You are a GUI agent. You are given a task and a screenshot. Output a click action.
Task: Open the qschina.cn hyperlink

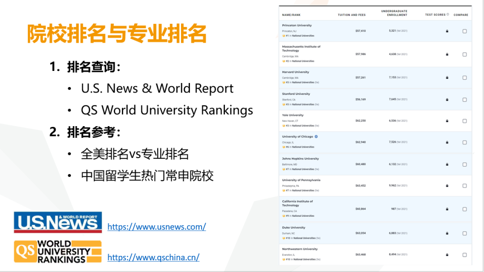153,257
